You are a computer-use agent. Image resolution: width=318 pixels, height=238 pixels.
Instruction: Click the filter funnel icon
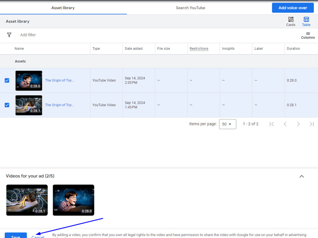[x=9, y=35]
